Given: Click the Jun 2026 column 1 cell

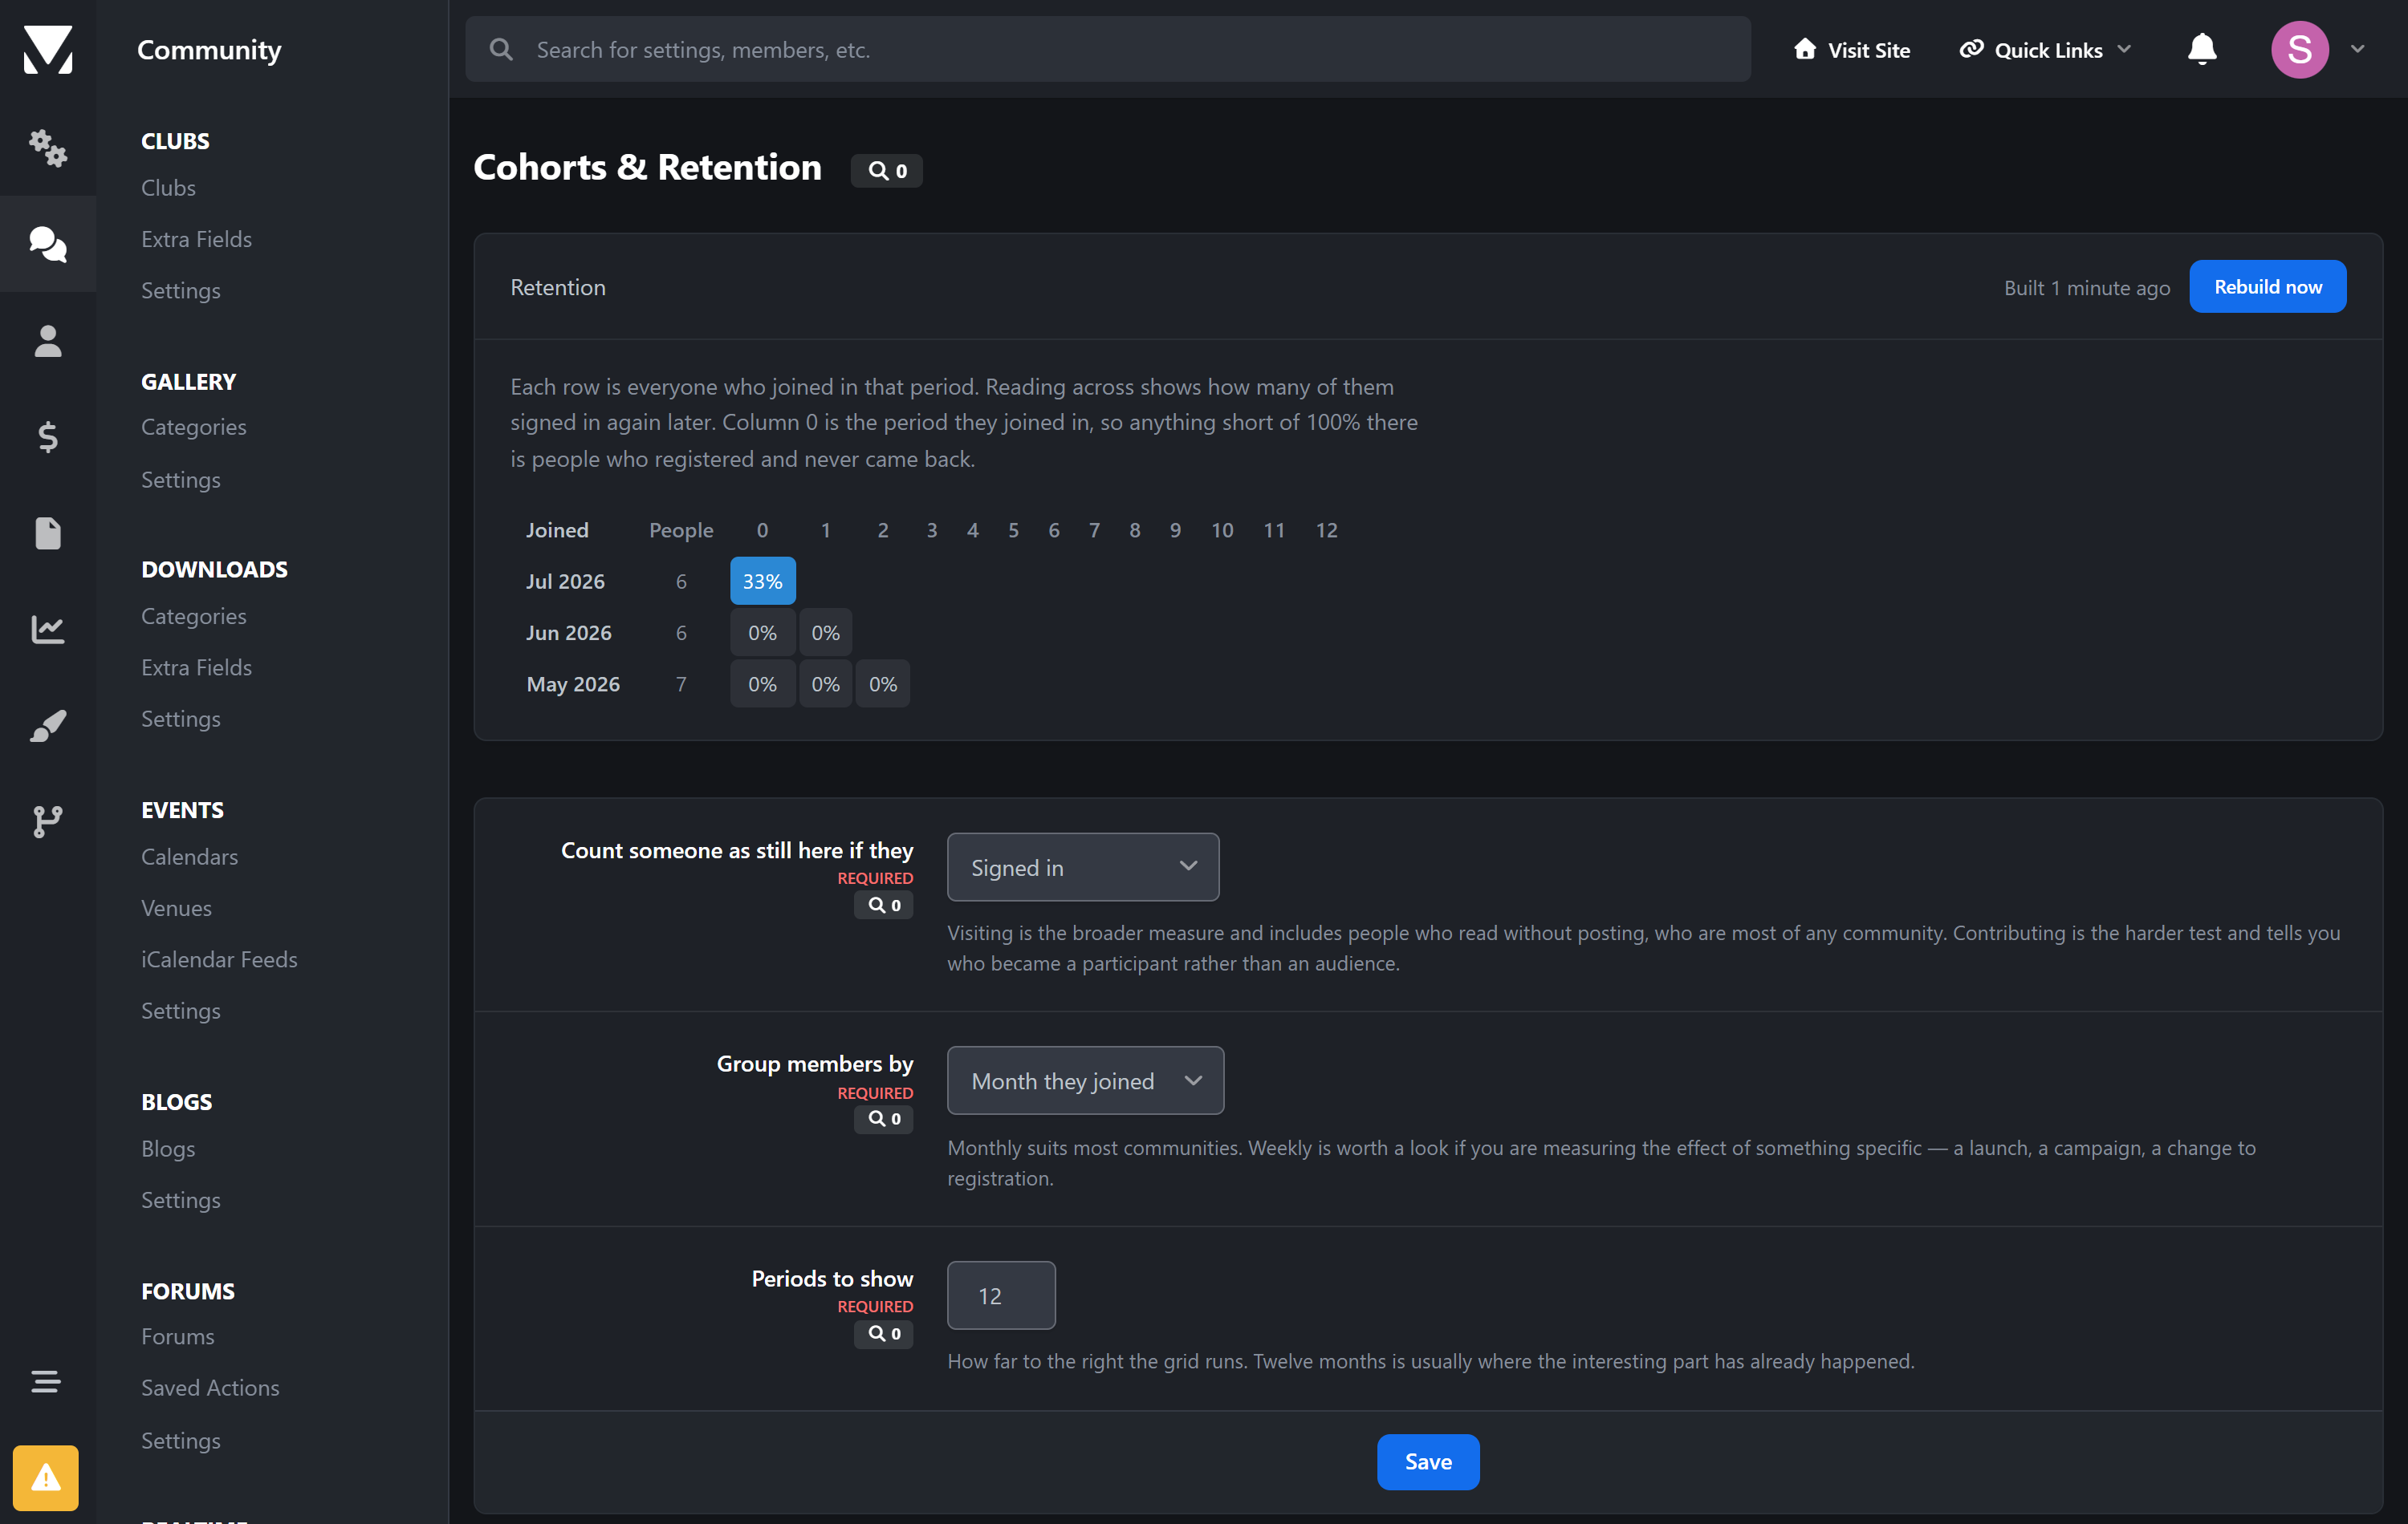Looking at the screenshot, I should (x=825, y=633).
